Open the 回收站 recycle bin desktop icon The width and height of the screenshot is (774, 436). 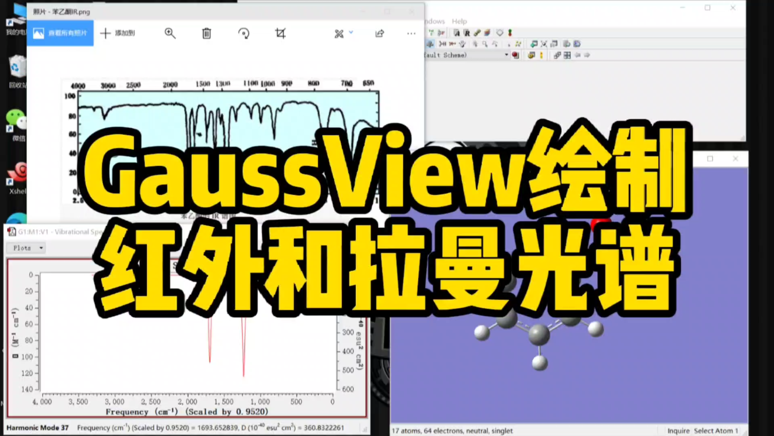18,71
